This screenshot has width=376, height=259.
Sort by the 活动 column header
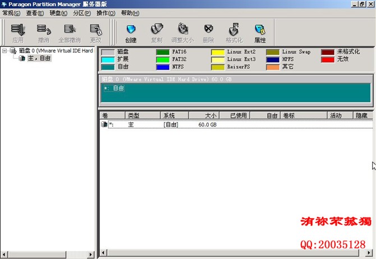click(x=340, y=116)
